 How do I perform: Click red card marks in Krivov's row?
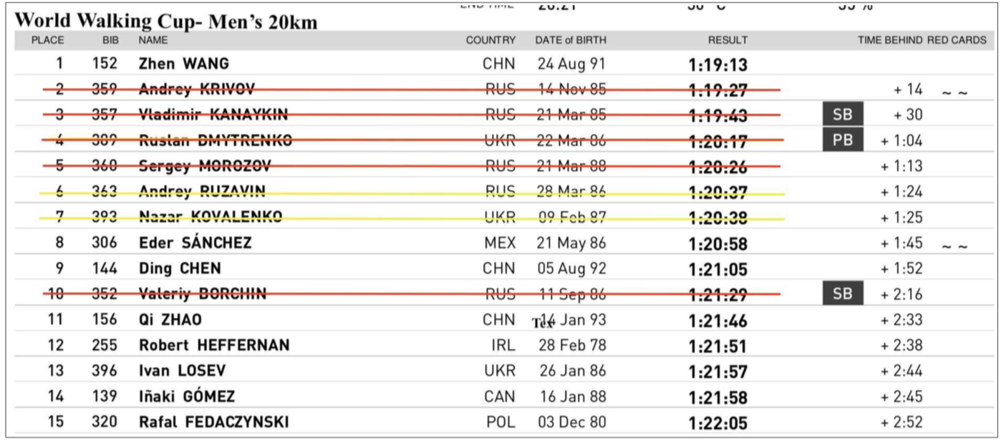(955, 92)
